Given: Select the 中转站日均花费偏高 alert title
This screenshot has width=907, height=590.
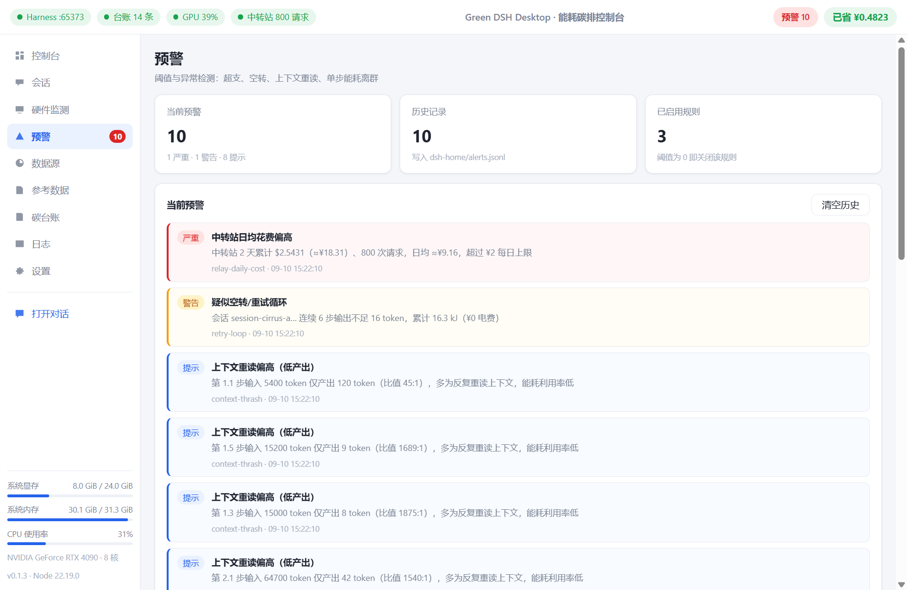Looking at the screenshot, I should click(x=252, y=237).
